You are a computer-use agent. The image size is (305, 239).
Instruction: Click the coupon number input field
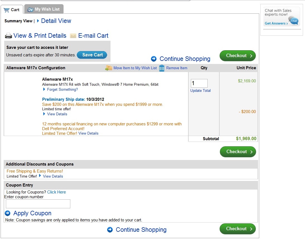(x=38, y=204)
